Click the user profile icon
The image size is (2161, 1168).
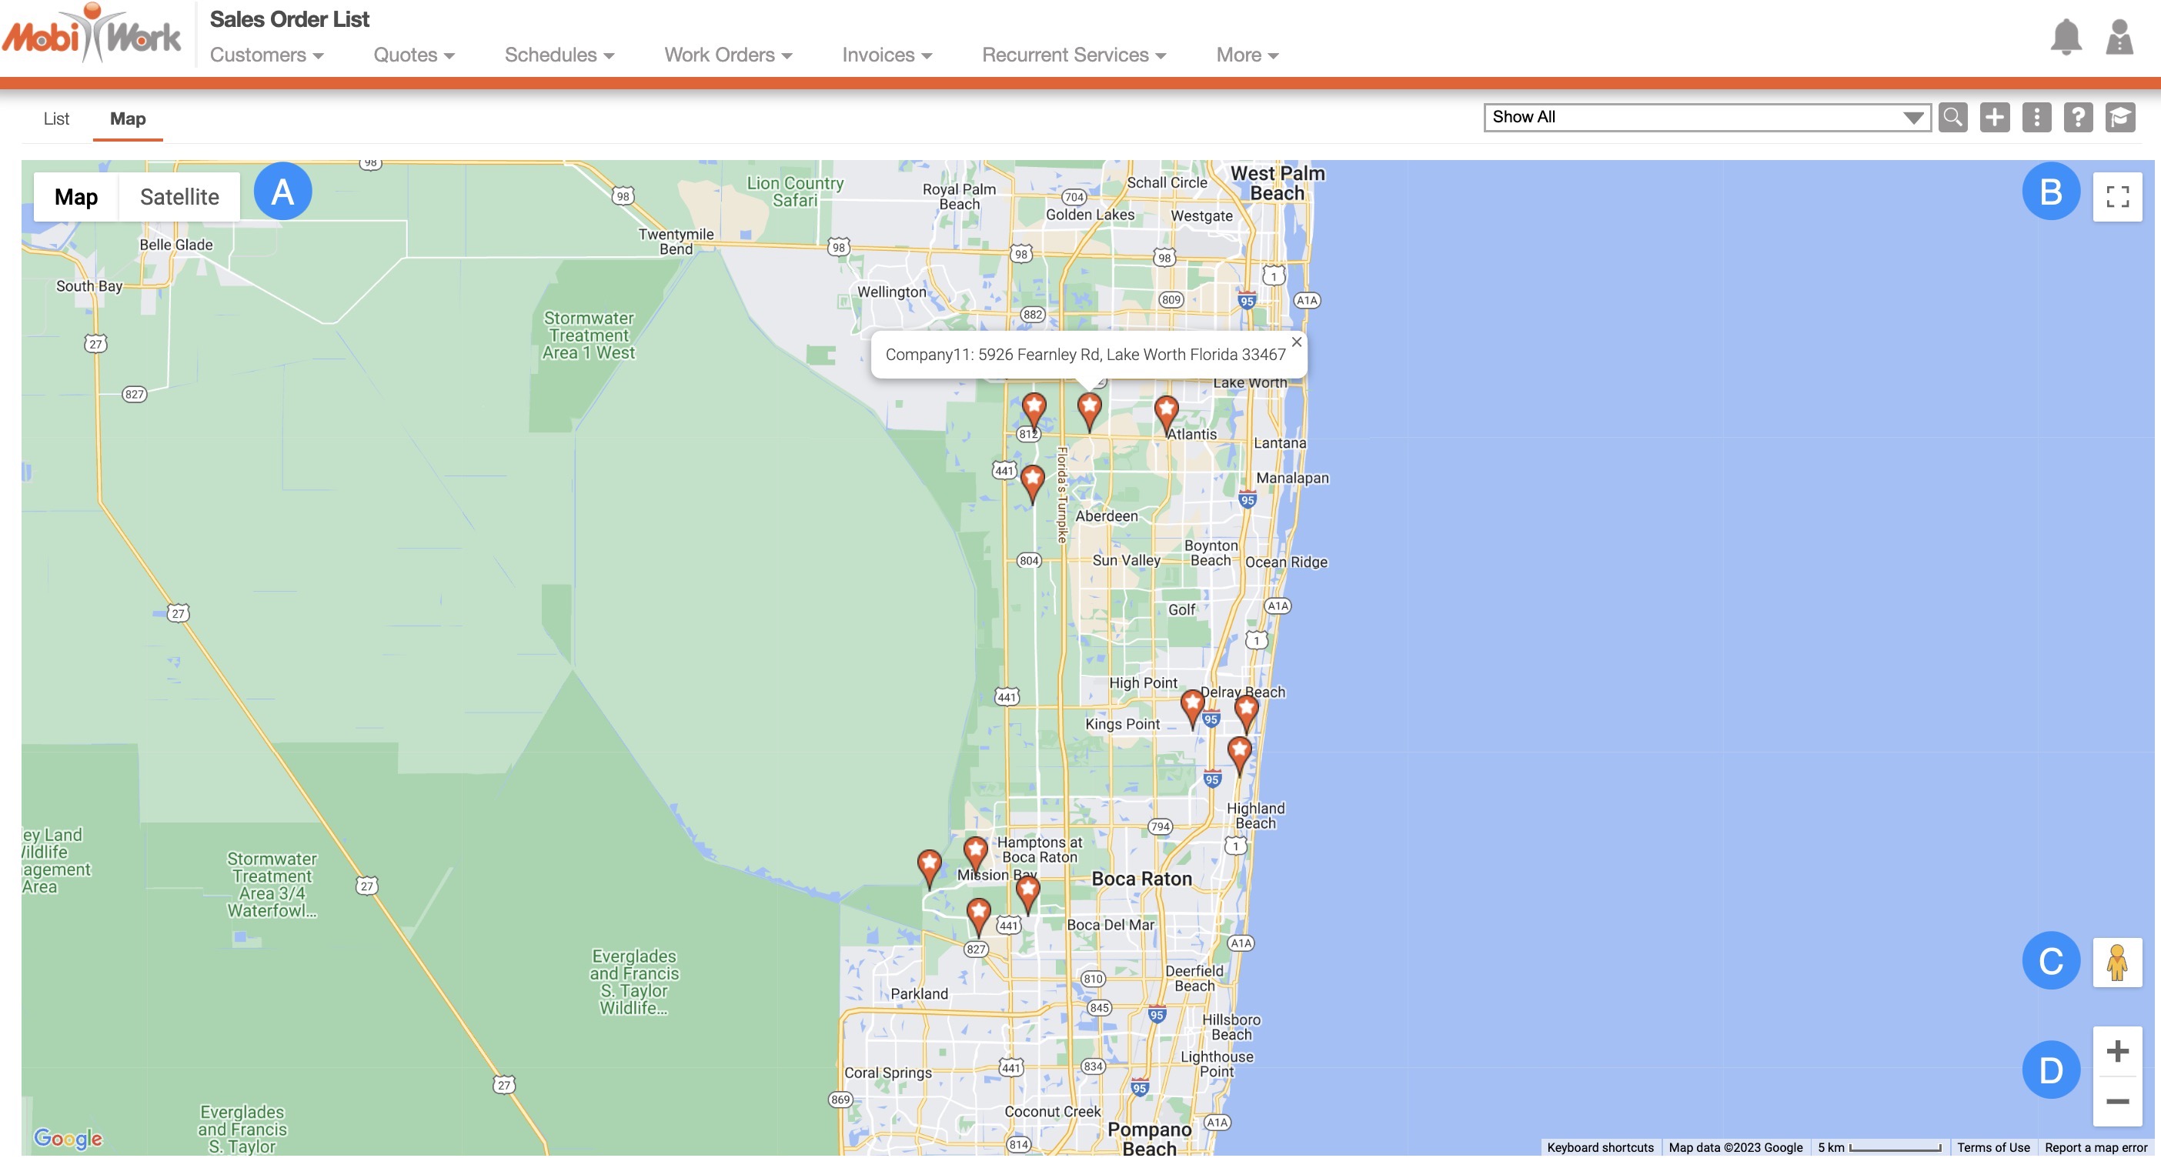point(2119,38)
